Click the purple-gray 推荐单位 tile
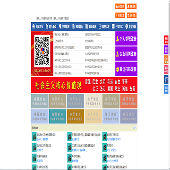 (129, 116)
